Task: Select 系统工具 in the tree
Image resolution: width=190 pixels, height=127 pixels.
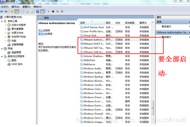Action: [x=12, y=21]
